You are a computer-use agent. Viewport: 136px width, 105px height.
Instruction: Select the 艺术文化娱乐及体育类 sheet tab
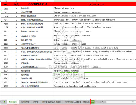[x=73, y=102]
